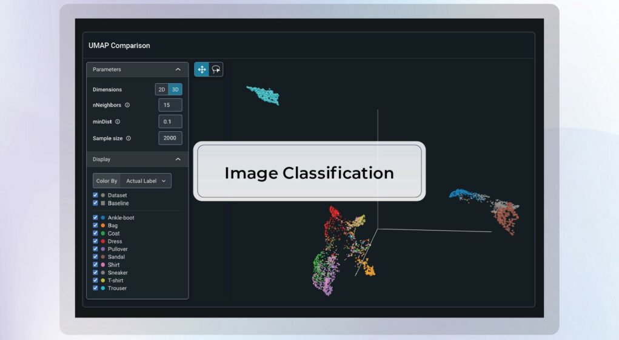Click the minDist value field
The height and width of the screenshot is (340, 619).
170,122
